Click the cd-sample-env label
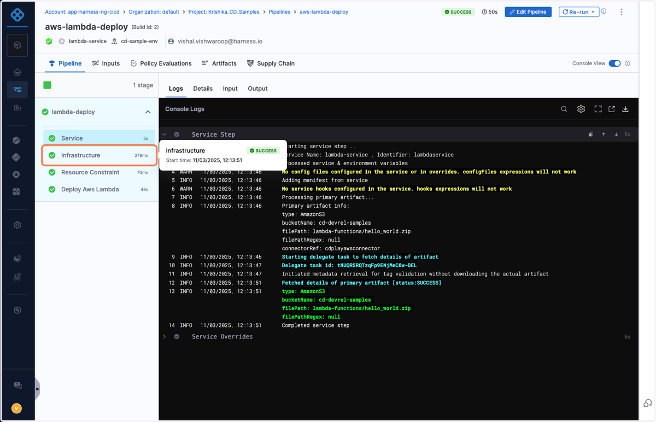This screenshot has height=422, width=656. [x=139, y=41]
